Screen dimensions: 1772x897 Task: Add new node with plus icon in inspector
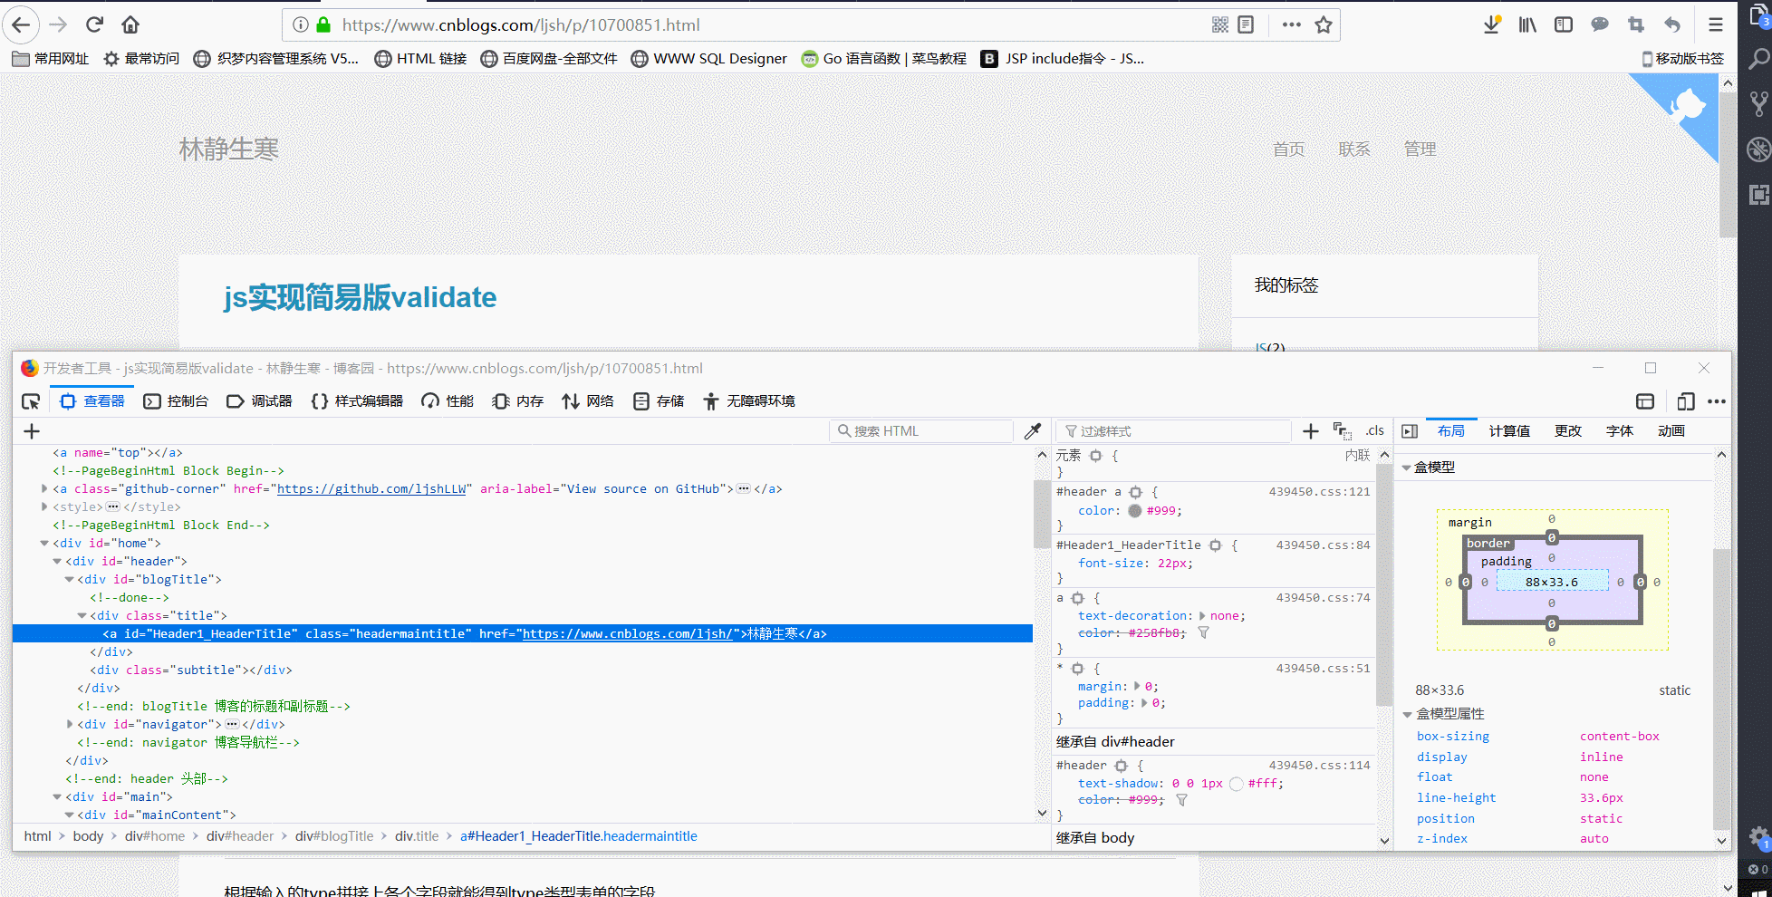(x=32, y=431)
